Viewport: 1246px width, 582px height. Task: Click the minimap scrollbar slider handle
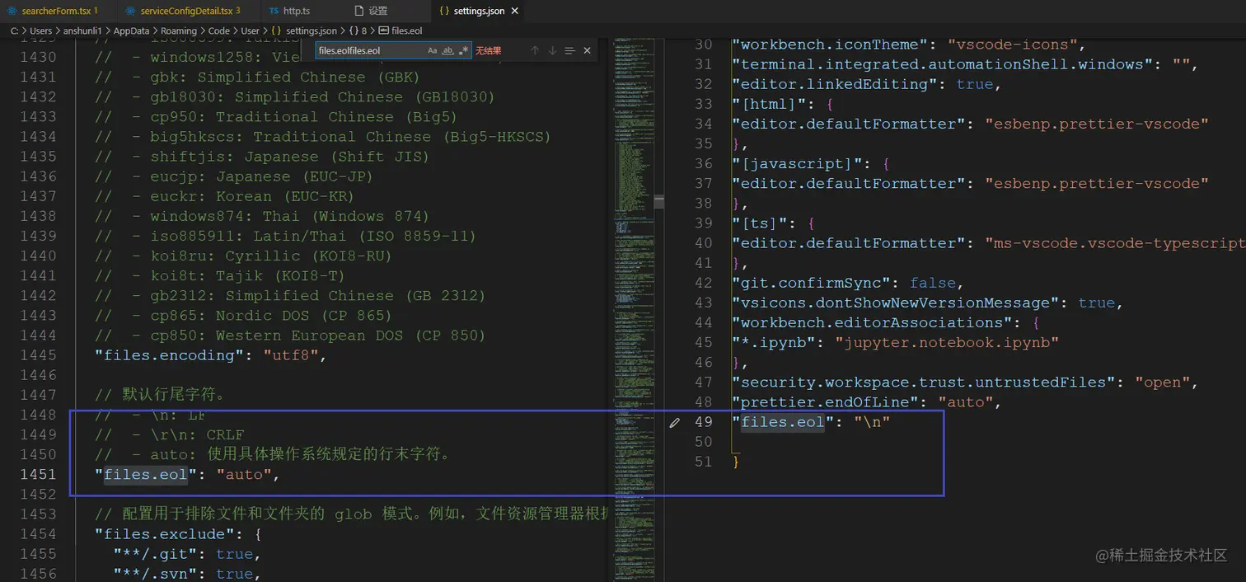(659, 201)
